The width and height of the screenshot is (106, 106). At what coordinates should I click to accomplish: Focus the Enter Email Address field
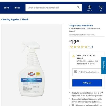87,72
